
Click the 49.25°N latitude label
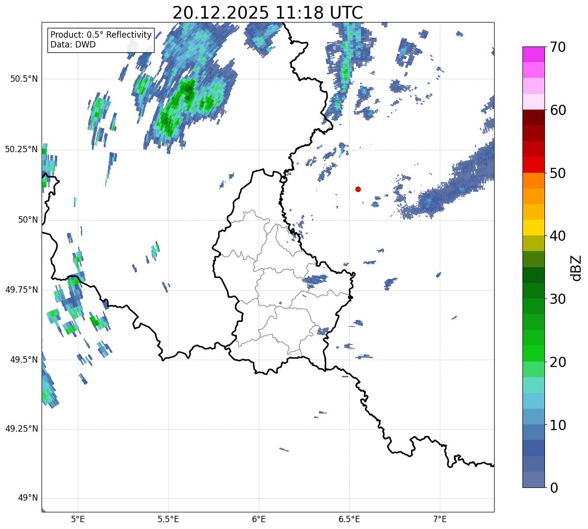pos(21,429)
